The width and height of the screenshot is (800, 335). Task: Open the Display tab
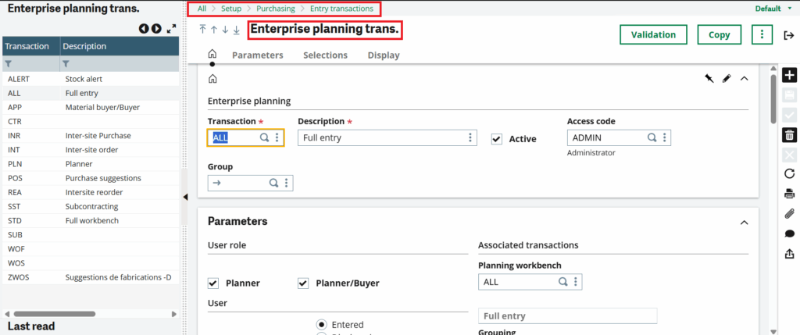tap(384, 55)
